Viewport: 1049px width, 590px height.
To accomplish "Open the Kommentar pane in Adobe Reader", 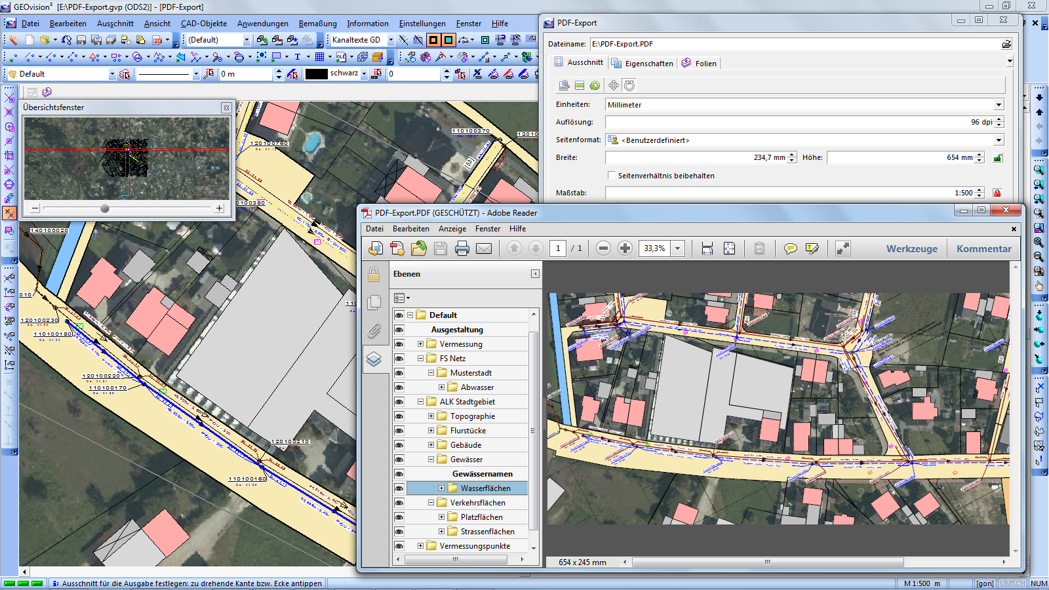I will [x=983, y=249].
